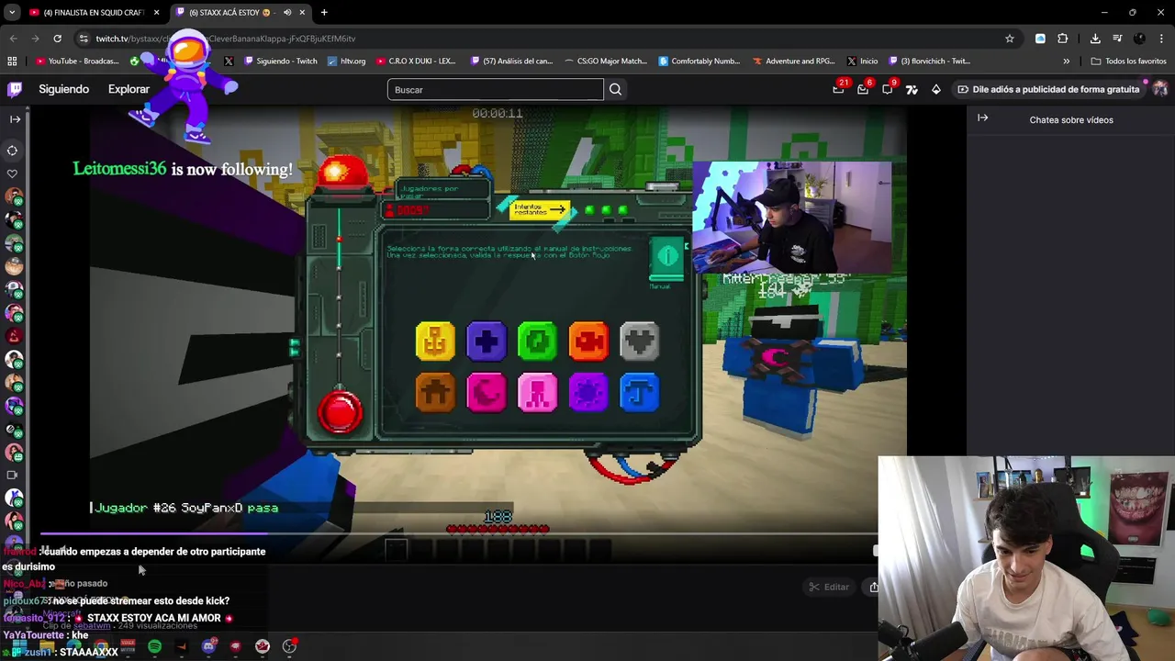Open the browser tab search dropdown
Screen dimensions: 1175x661
[x=11, y=13]
